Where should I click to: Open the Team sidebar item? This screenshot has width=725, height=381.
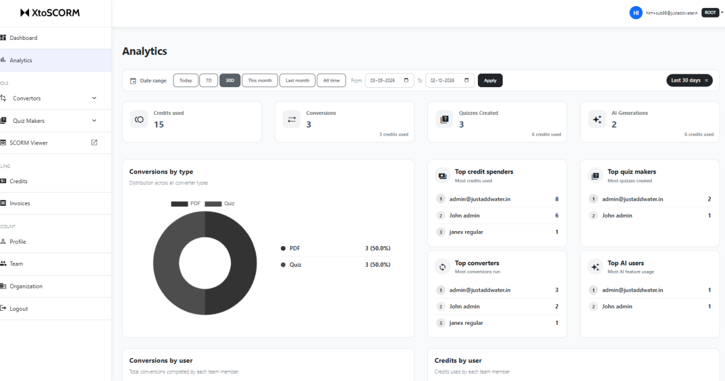click(x=56, y=264)
